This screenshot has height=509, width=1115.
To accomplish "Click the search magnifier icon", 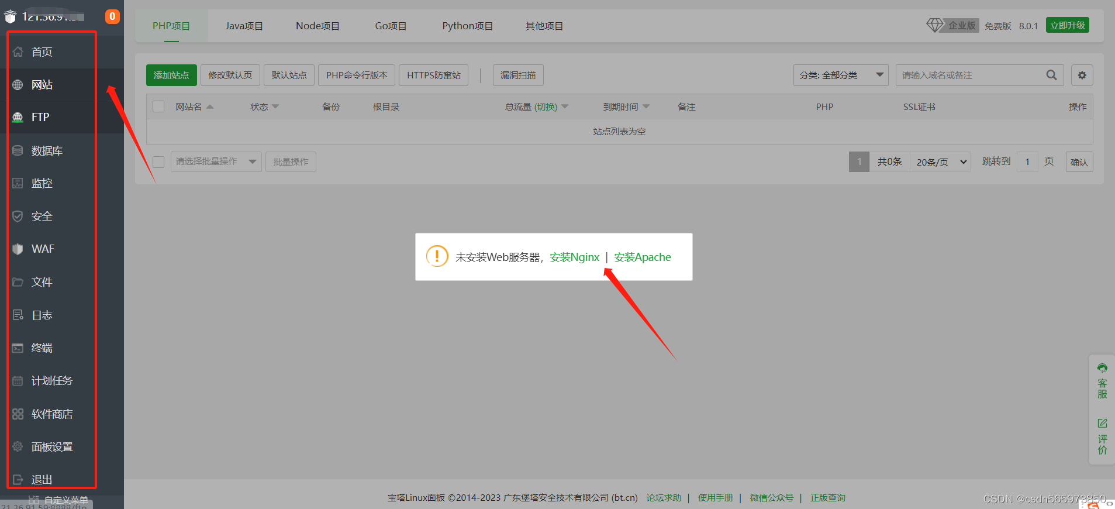I will click(1051, 75).
